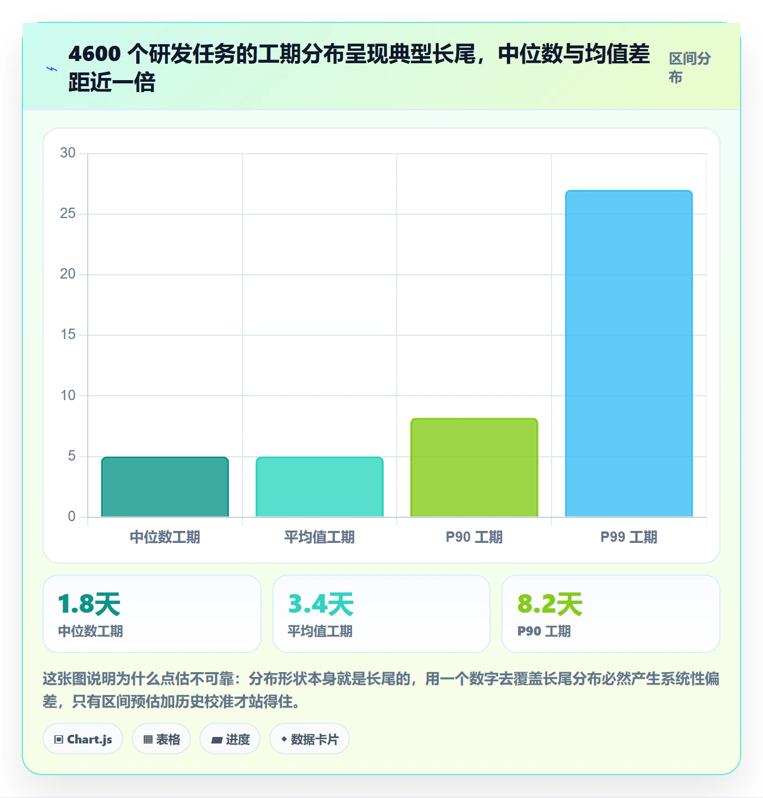Click the description paragraph starting 这张图说明
Viewport: 763px width, 798px height.
381,690
